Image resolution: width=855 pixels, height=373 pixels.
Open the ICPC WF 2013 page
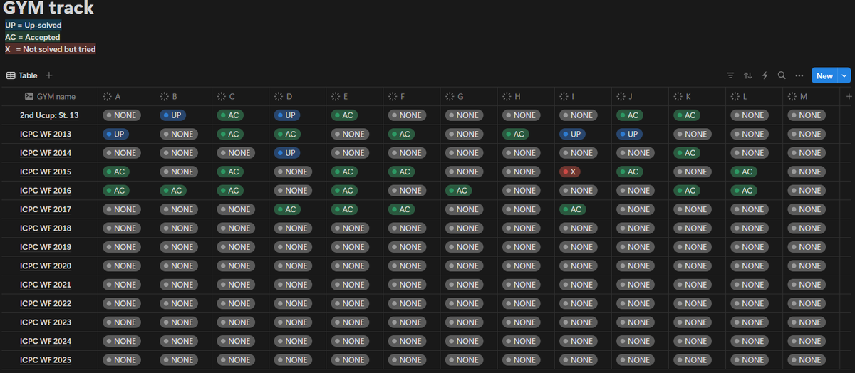coord(46,134)
